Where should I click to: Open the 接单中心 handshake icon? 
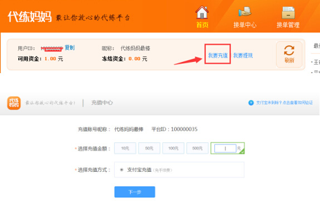pos(245,12)
